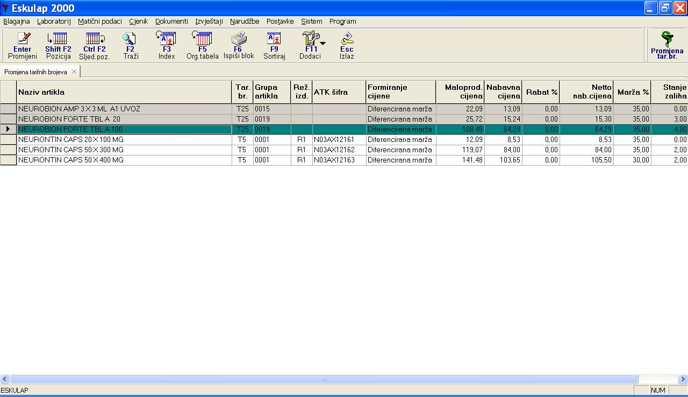Screen dimensions: 688x397
Task: Click the scroll right arrow button
Action: point(683,379)
